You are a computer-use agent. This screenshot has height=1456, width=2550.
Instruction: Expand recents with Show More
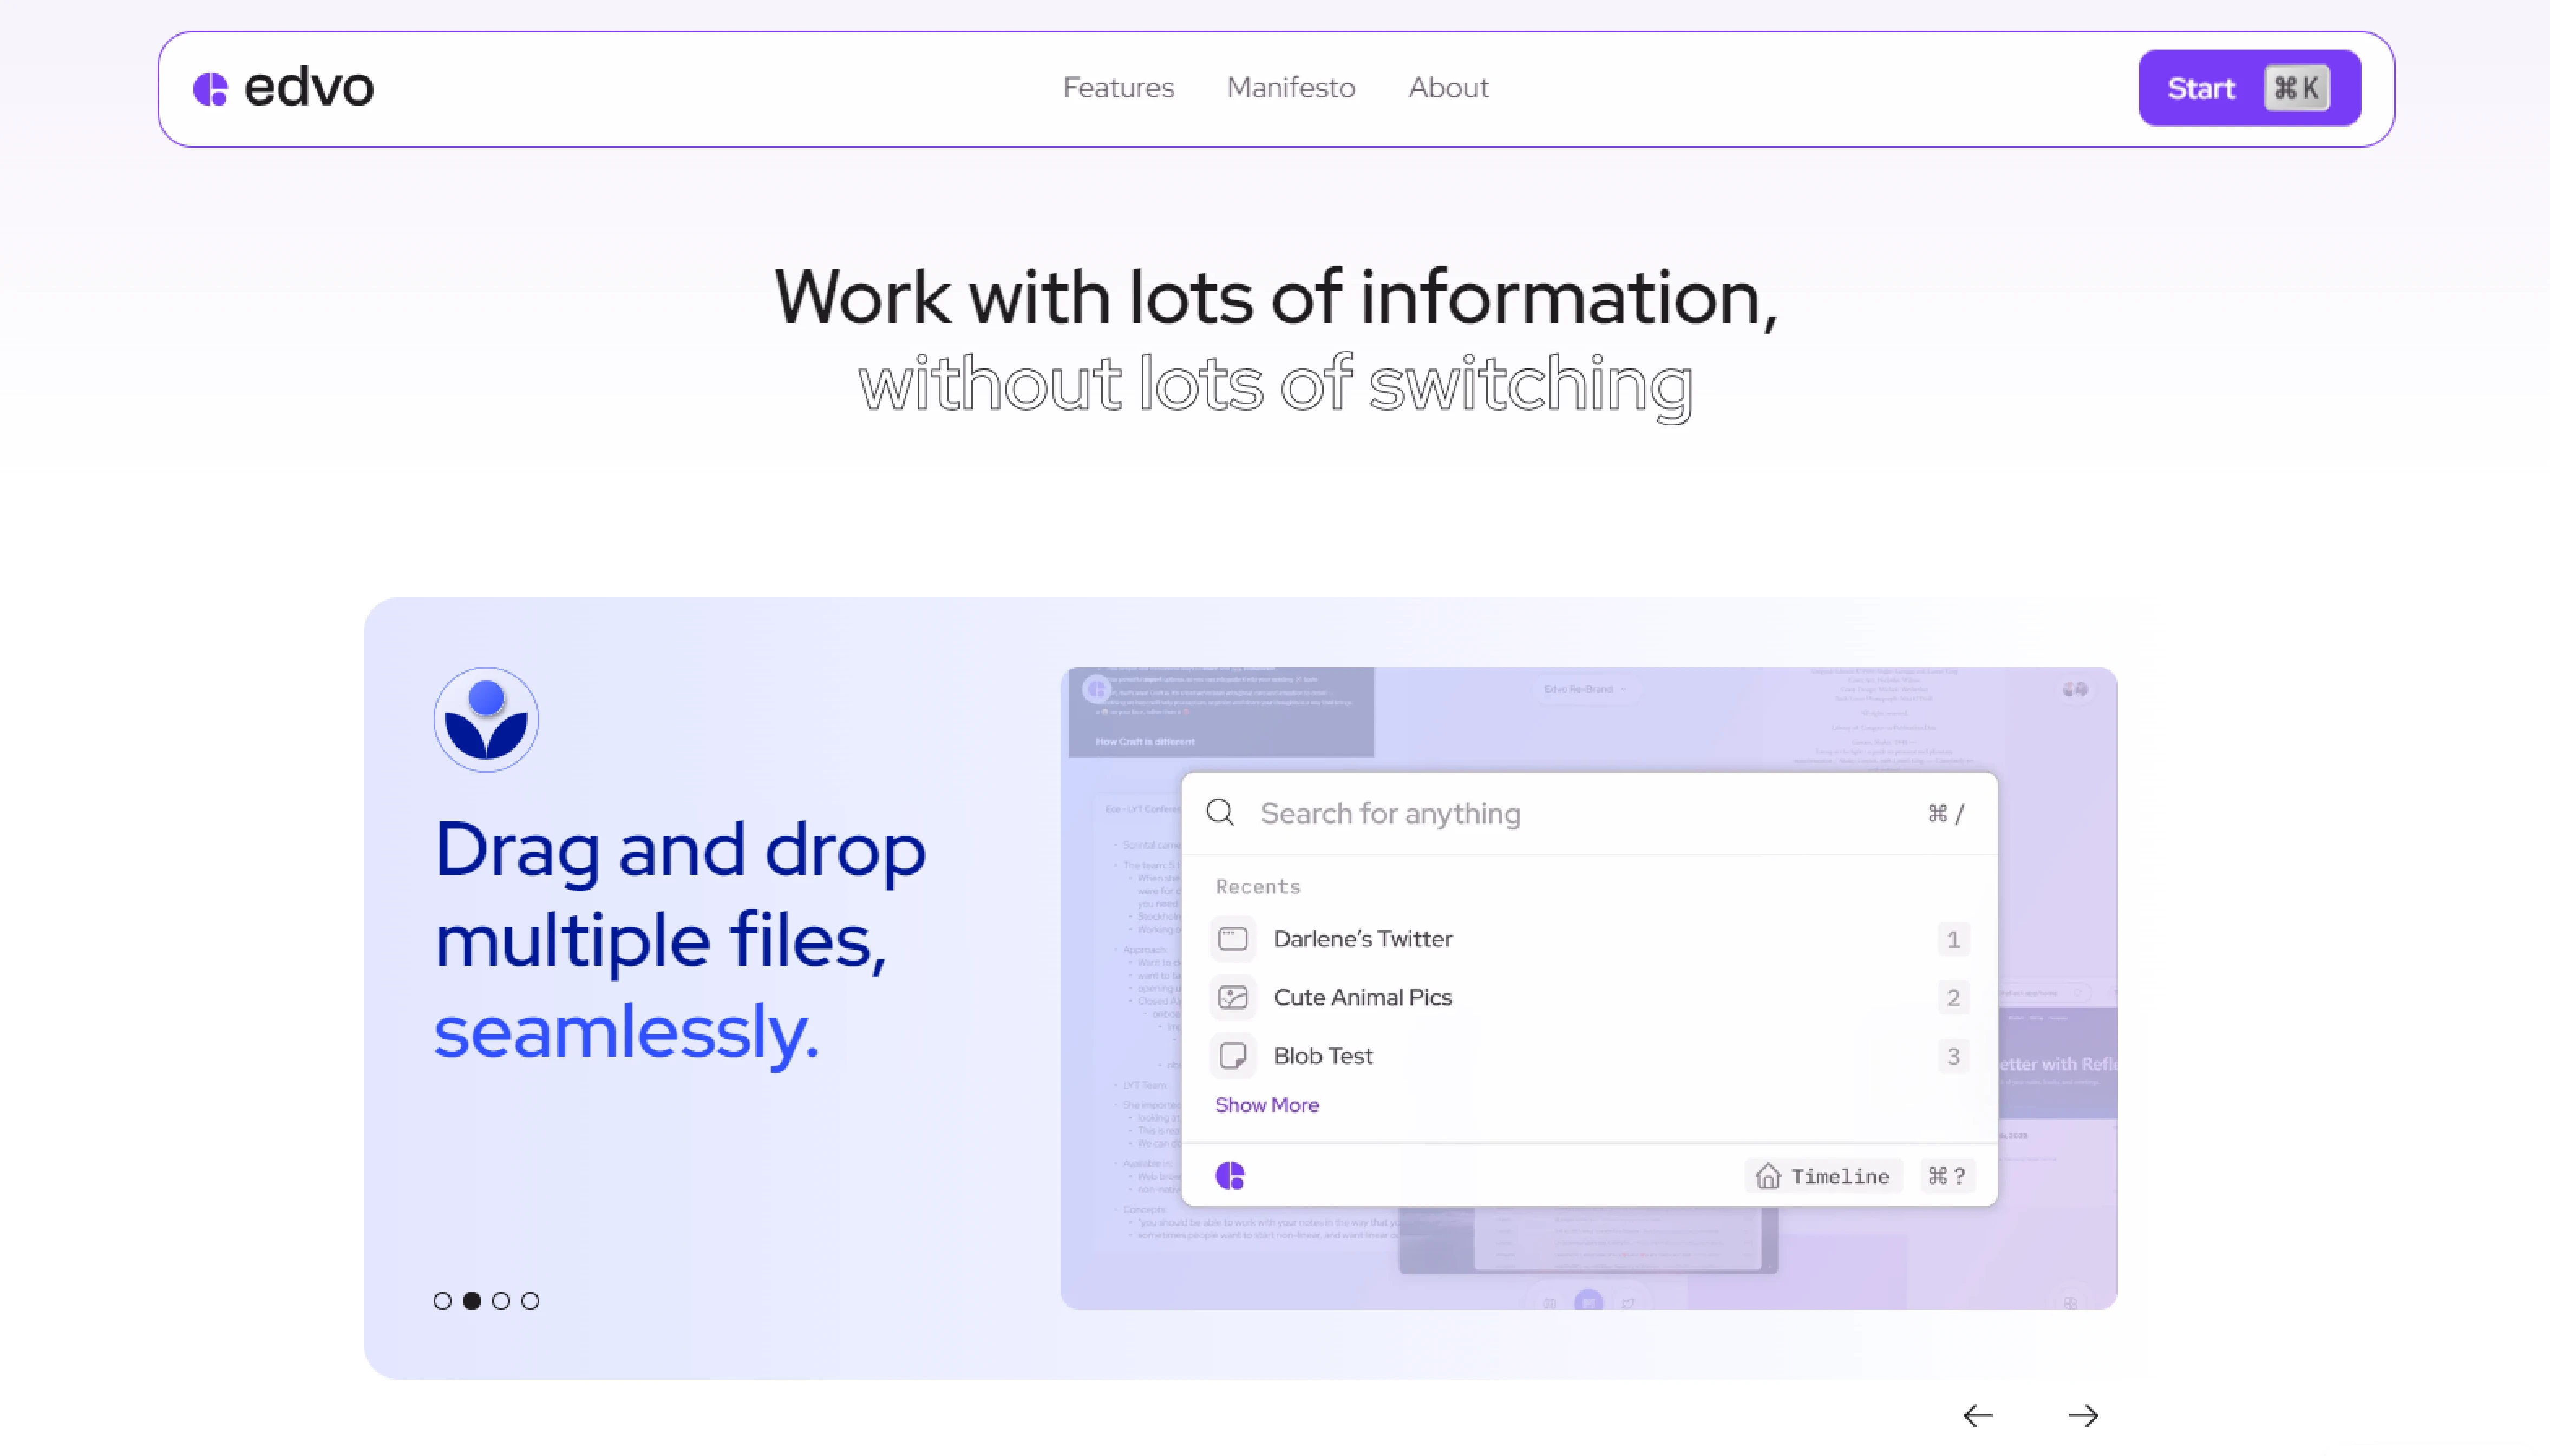1266,1104
